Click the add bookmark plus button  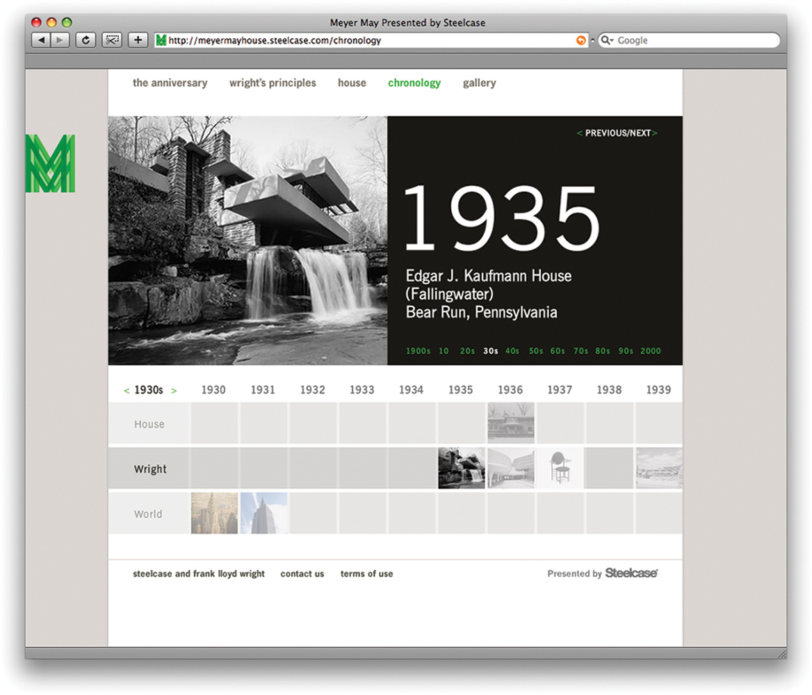(138, 40)
